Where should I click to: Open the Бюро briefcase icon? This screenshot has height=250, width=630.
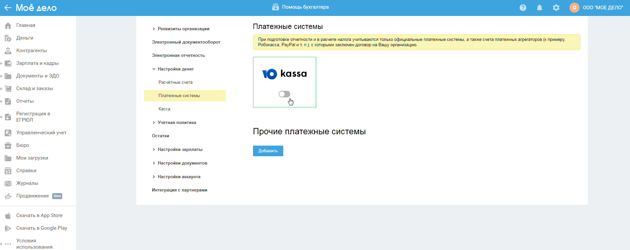point(8,146)
